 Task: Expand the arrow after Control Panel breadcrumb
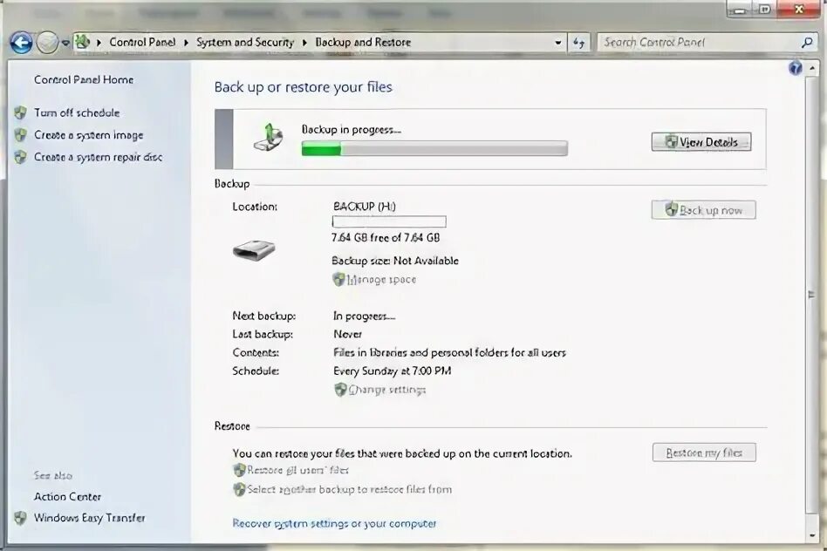click(x=186, y=43)
